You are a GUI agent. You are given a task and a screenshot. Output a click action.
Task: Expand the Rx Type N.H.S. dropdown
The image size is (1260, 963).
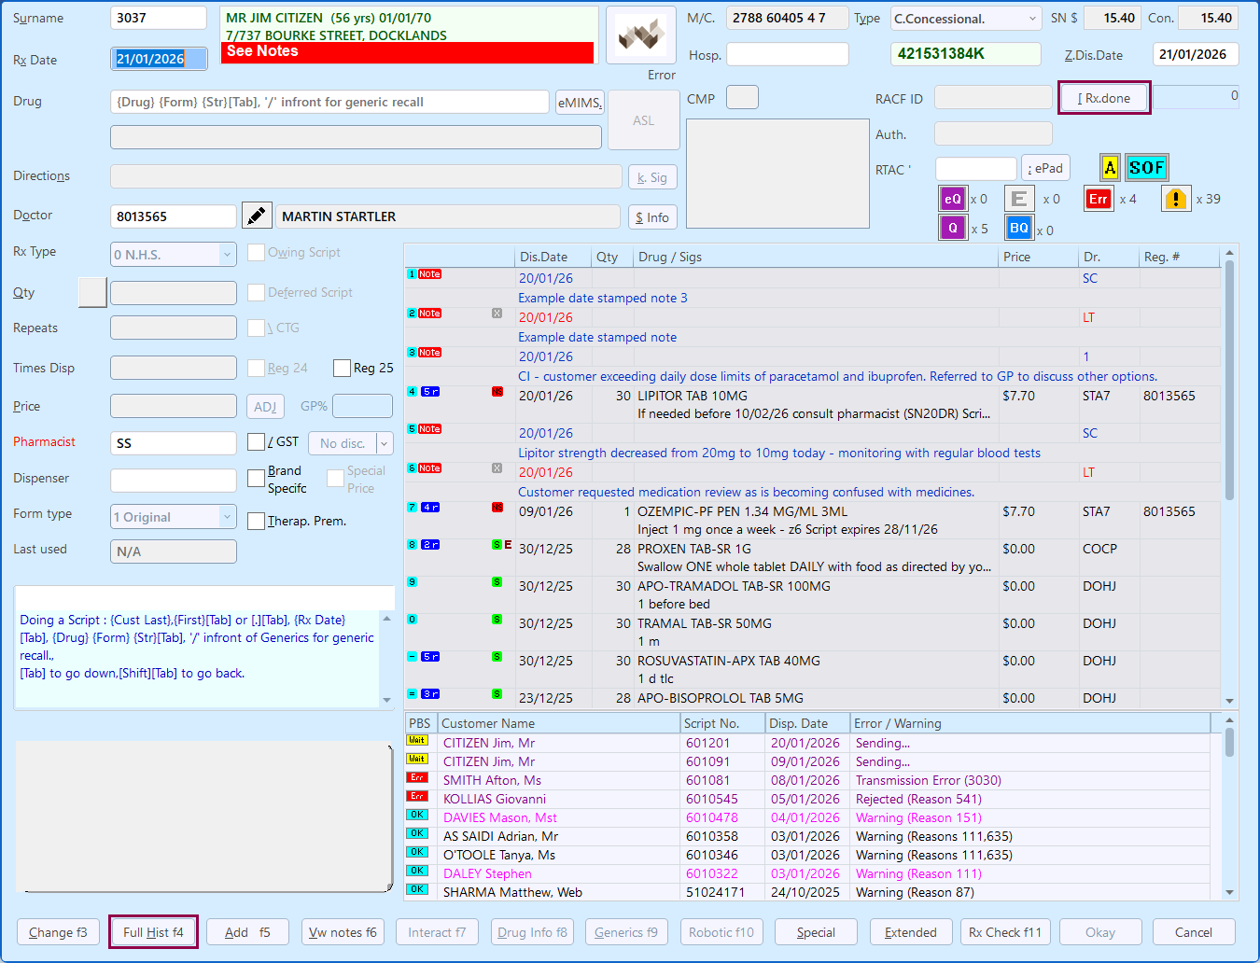[173, 255]
